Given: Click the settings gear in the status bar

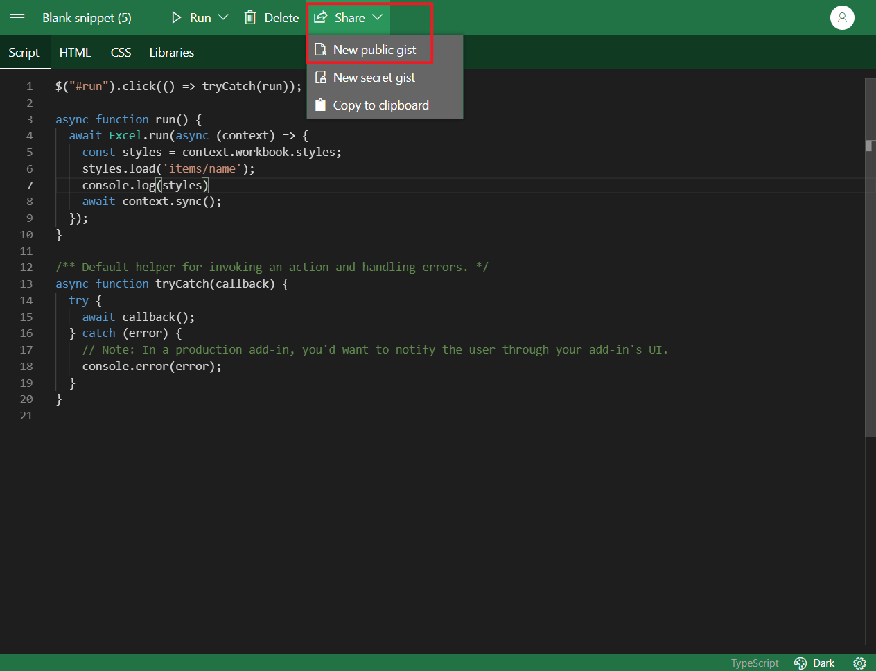Looking at the screenshot, I should (859, 663).
